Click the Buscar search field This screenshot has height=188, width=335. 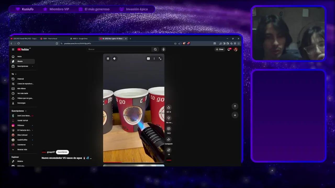119,49
